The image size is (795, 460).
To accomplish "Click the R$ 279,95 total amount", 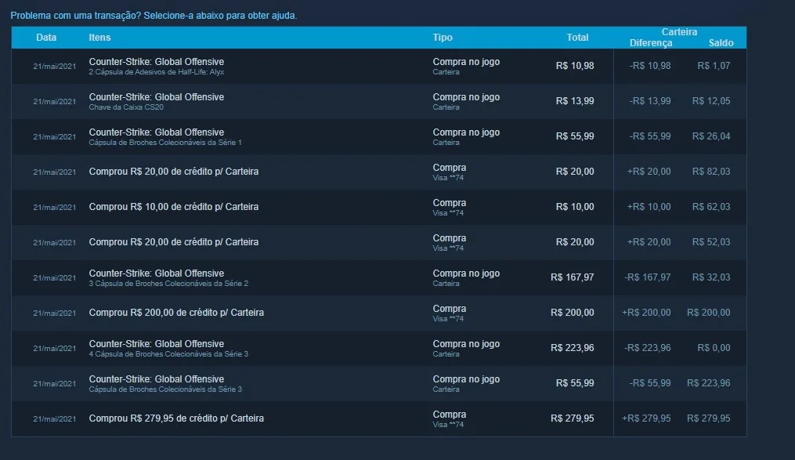I will tap(573, 418).
